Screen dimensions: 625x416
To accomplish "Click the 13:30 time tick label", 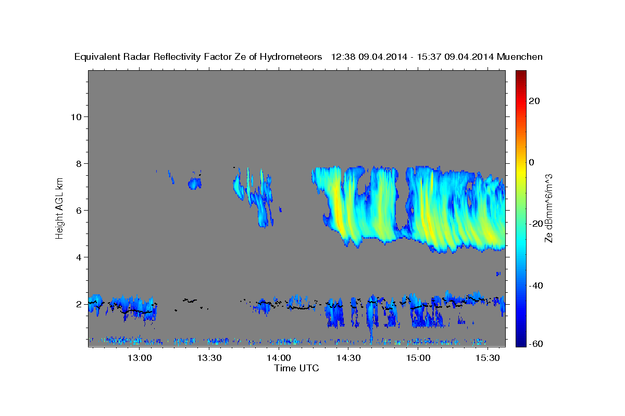I will [x=209, y=358].
